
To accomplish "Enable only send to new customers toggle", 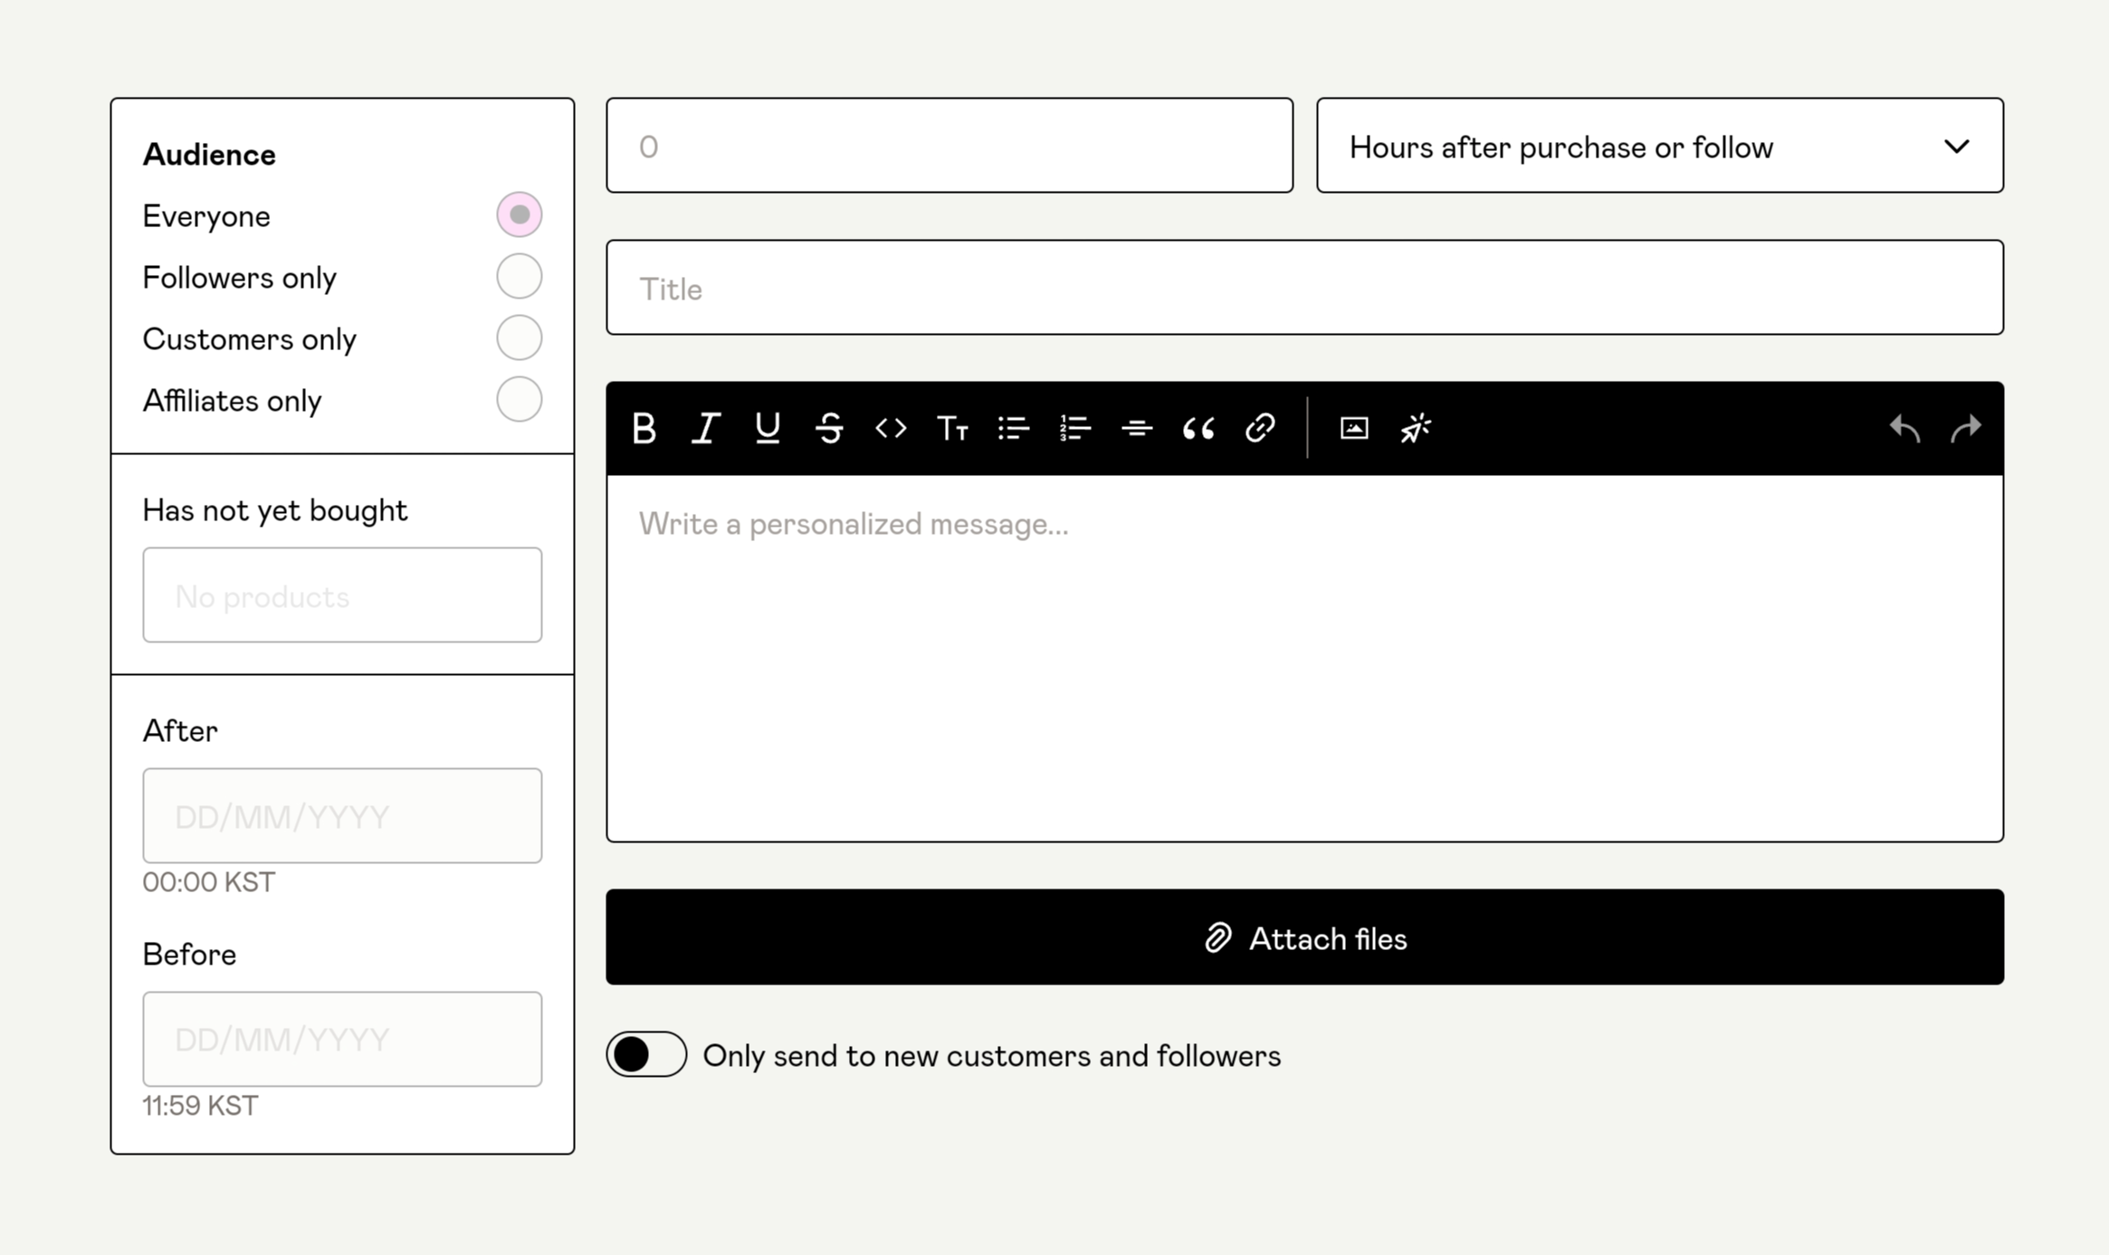I will pyautogui.click(x=646, y=1054).
